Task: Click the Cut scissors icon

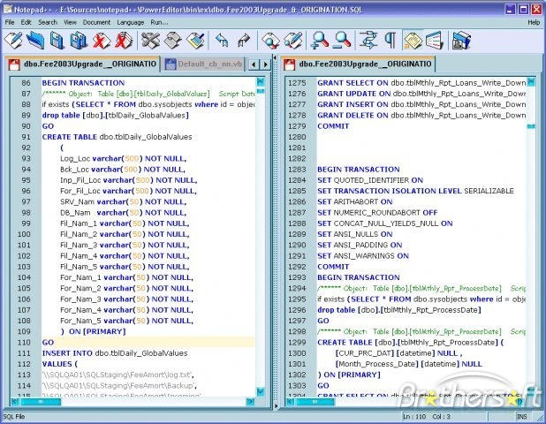Action: click(151, 41)
